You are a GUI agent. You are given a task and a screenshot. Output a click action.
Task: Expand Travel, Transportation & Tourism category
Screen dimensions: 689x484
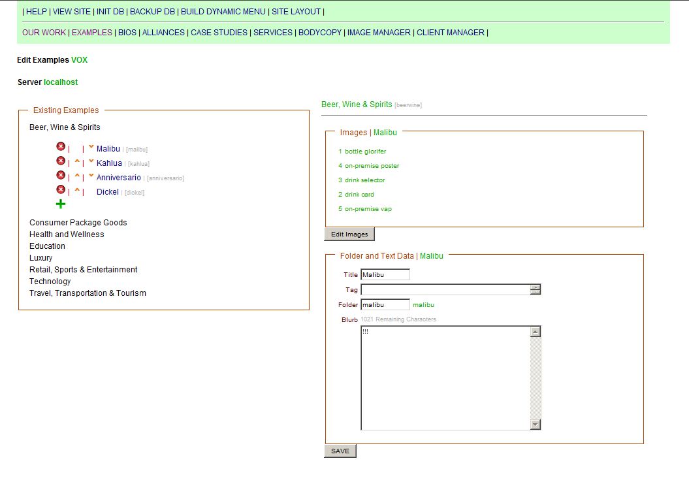pos(88,293)
